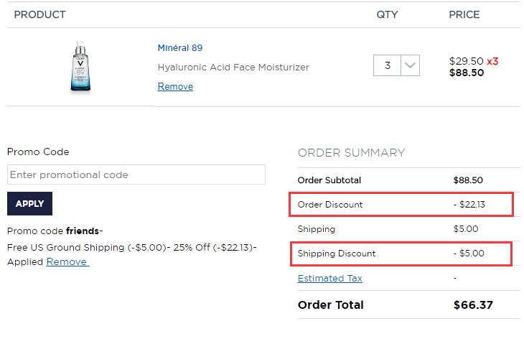This screenshot has width=524, height=339.
Task: Click the Hyaluronic Acid Face Moisturizer description
Action: point(233,67)
